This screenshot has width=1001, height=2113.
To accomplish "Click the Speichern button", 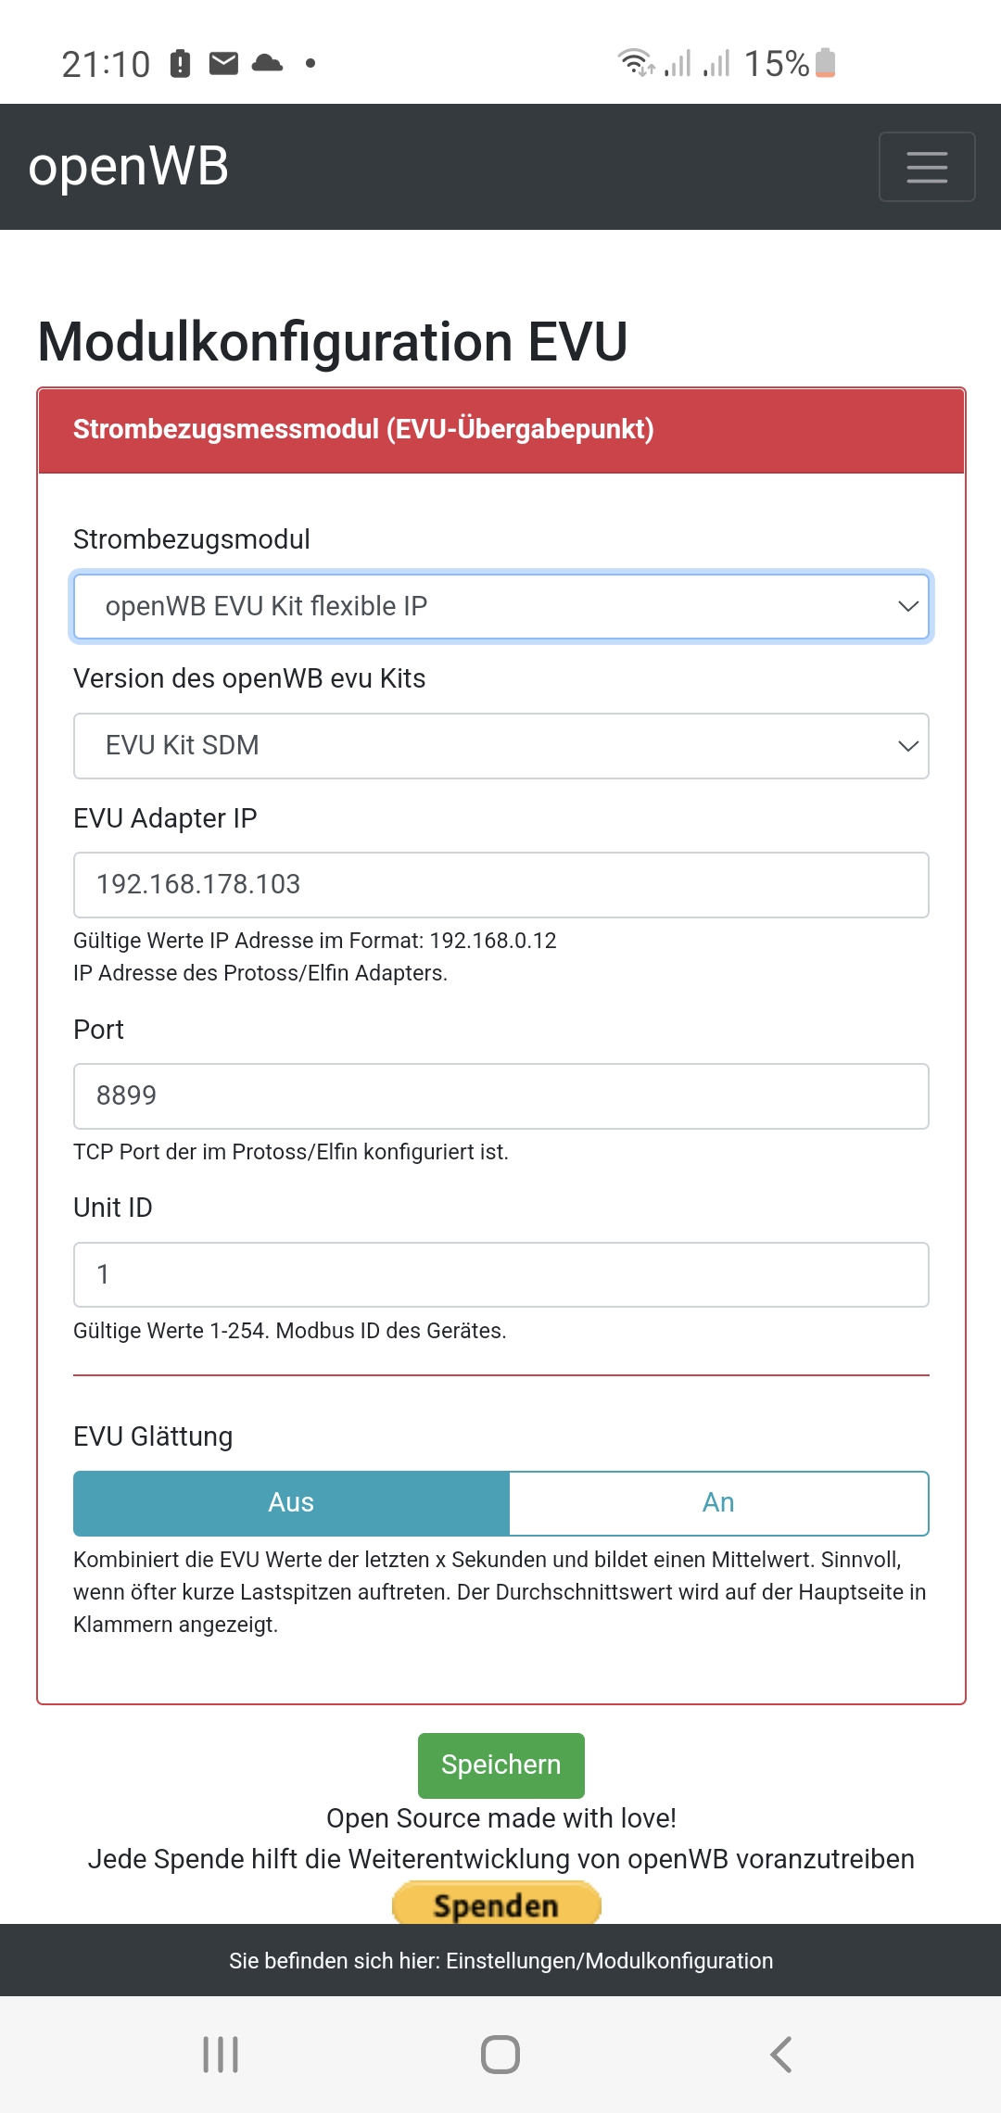I will (500, 1765).
